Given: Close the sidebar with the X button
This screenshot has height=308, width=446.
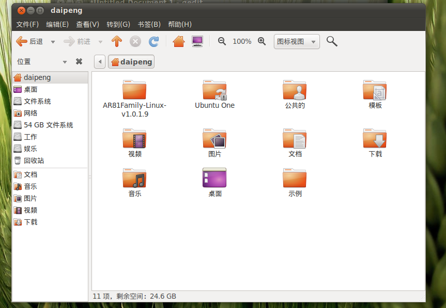Looking at the screenshot, I should pos(79,61).
